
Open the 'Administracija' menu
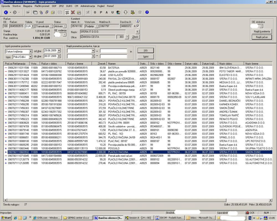[x=88, y=6]
